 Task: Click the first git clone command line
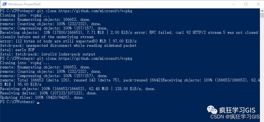click(66, 11)
